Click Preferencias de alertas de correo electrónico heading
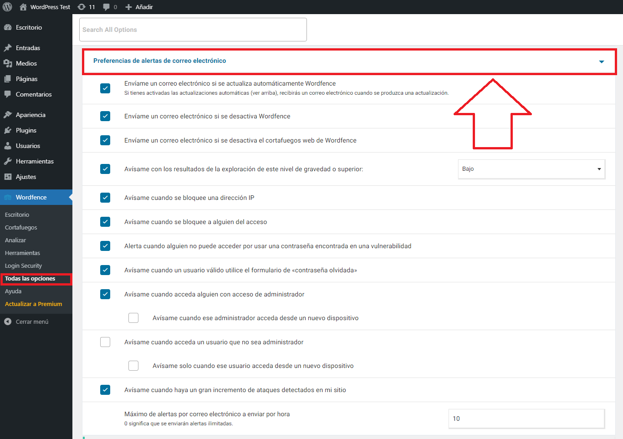The width and height of the screenshot is (623, 439). pyautogui.click(x=159, y=61)
